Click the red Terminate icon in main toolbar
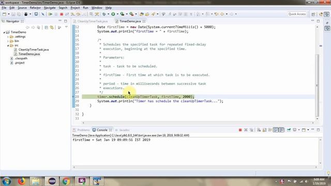Viewport: 331px width, 186px height. point(62,14)
